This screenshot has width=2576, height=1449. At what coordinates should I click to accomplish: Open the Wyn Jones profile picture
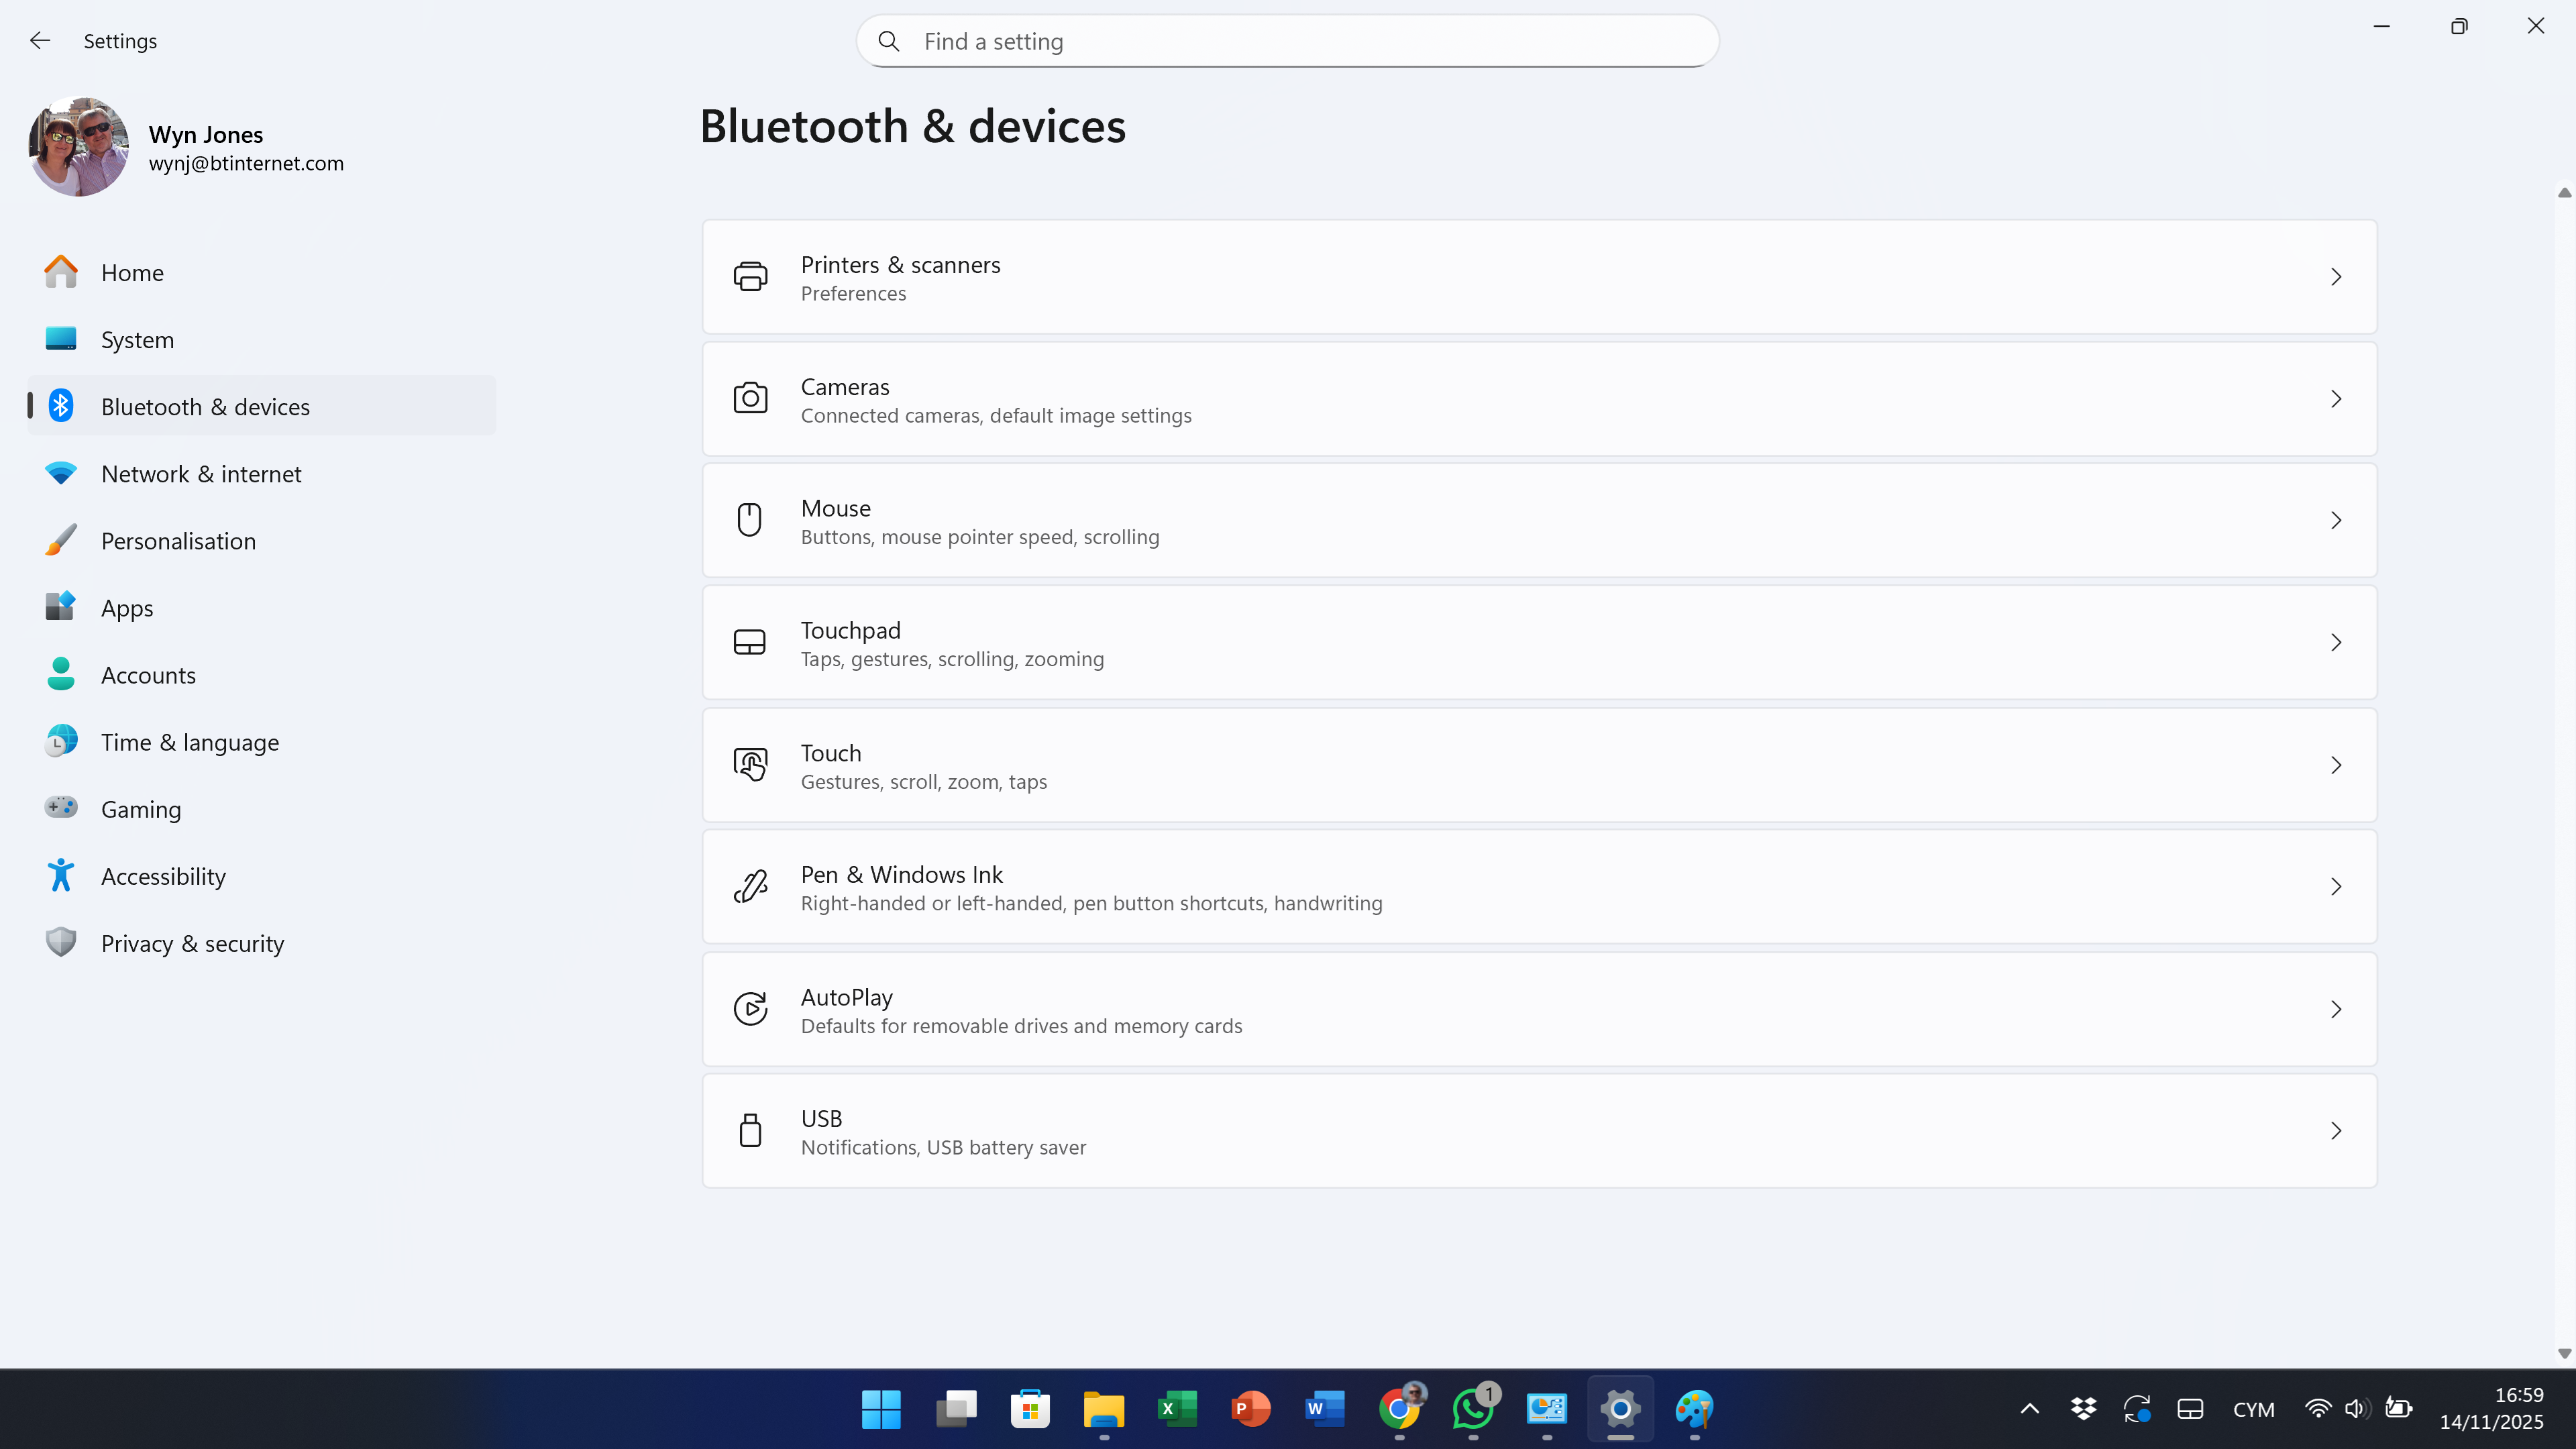coord(78,146)
